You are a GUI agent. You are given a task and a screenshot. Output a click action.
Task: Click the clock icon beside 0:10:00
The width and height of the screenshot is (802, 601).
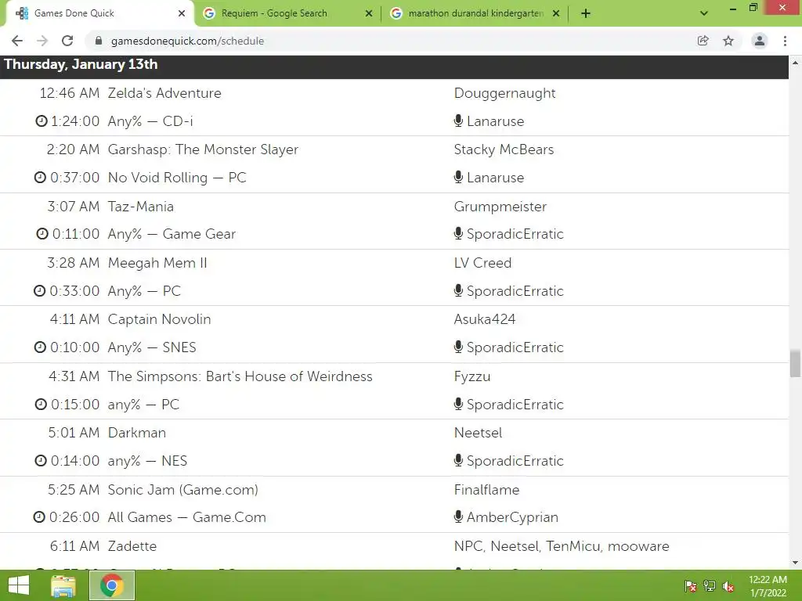point(40,347)
